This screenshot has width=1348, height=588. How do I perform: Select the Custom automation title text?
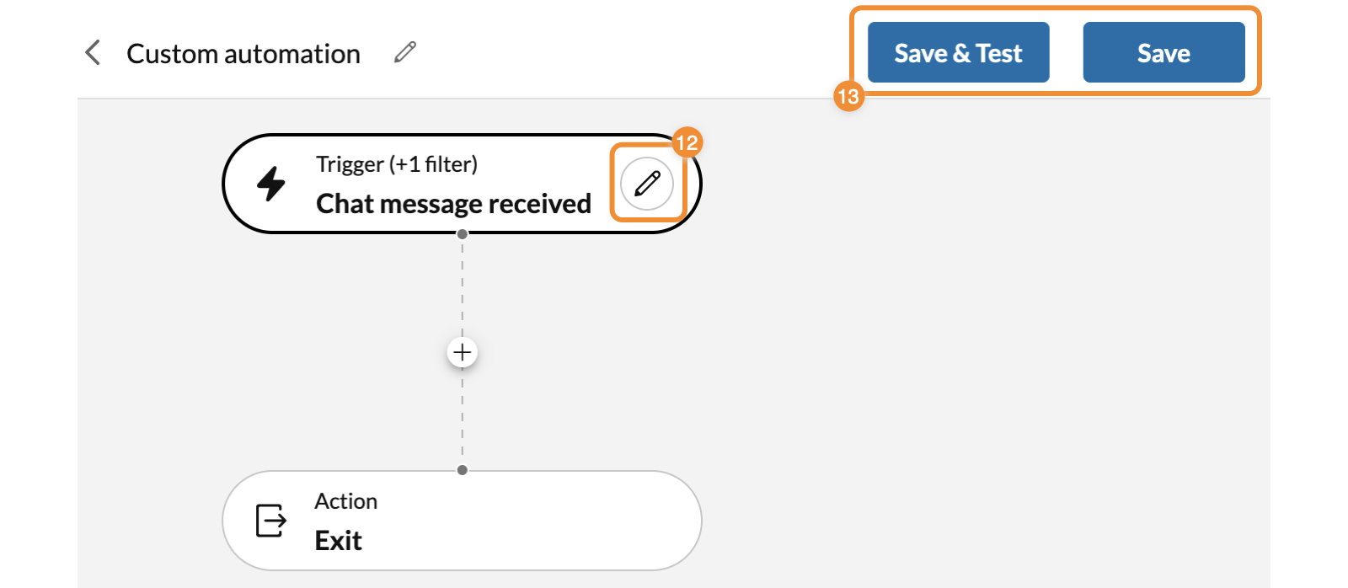(x=243, y=54)
